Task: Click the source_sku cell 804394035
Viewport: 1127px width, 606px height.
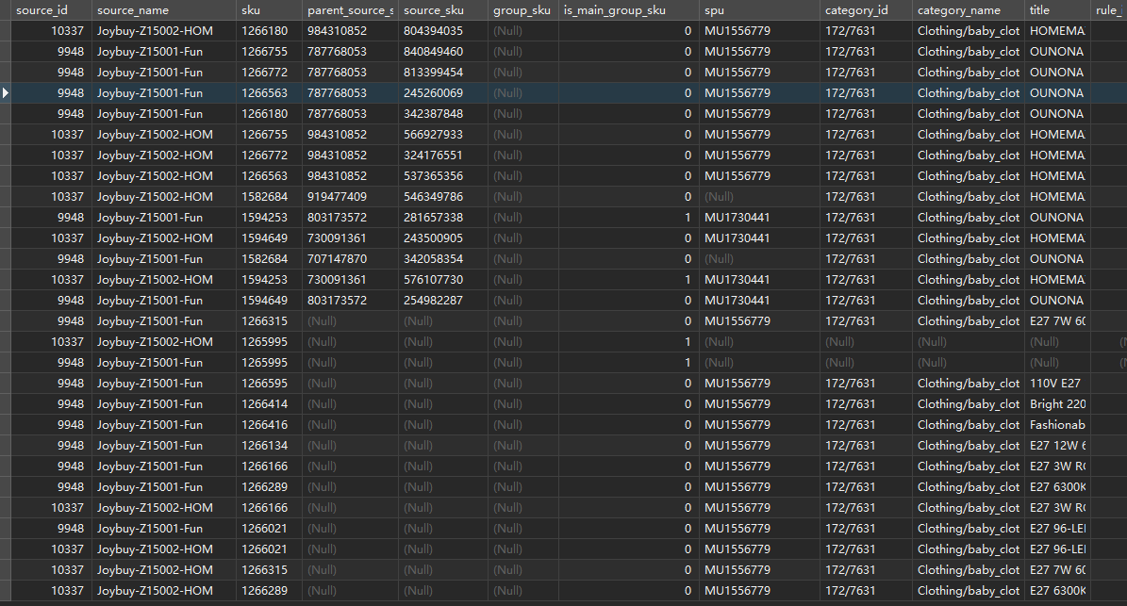Action: coord(442,31)
